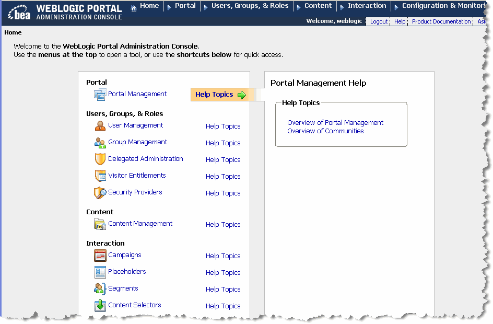Click the Delegated Administration shield icon

point(100,159)
